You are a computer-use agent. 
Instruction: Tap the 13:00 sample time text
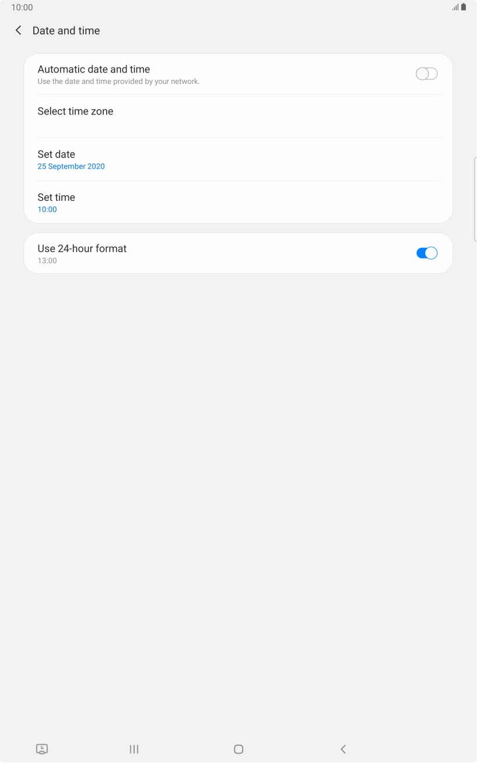click(47, 261)
